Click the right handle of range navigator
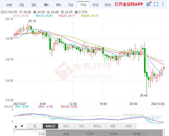This screenshot has height=136, width=169. coord(163,133)
